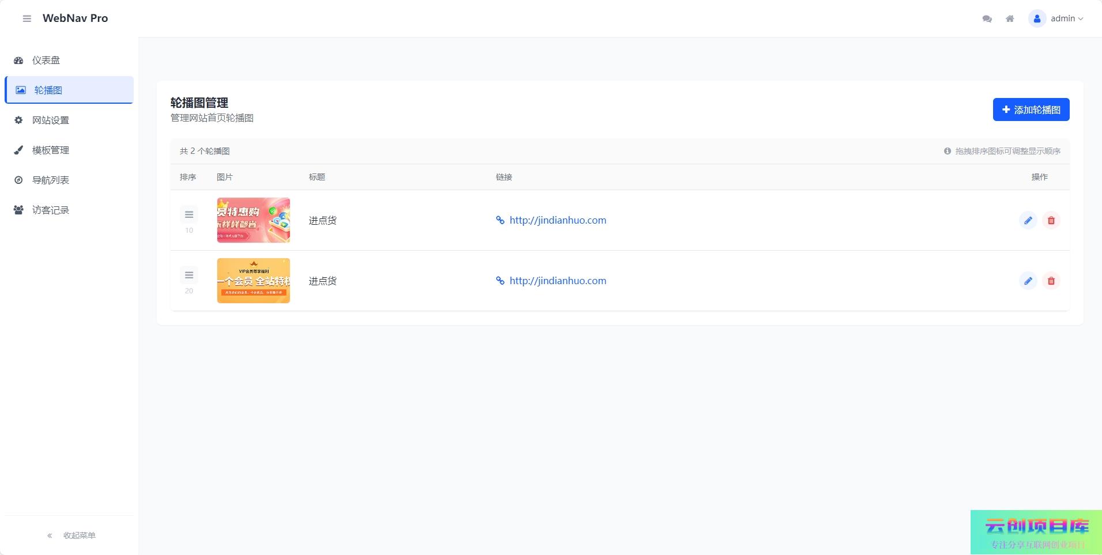1102x555 pixels.
Task: Delete the first carousel with trash icon
Action: pyautogui.click(x=1051, y=220)
